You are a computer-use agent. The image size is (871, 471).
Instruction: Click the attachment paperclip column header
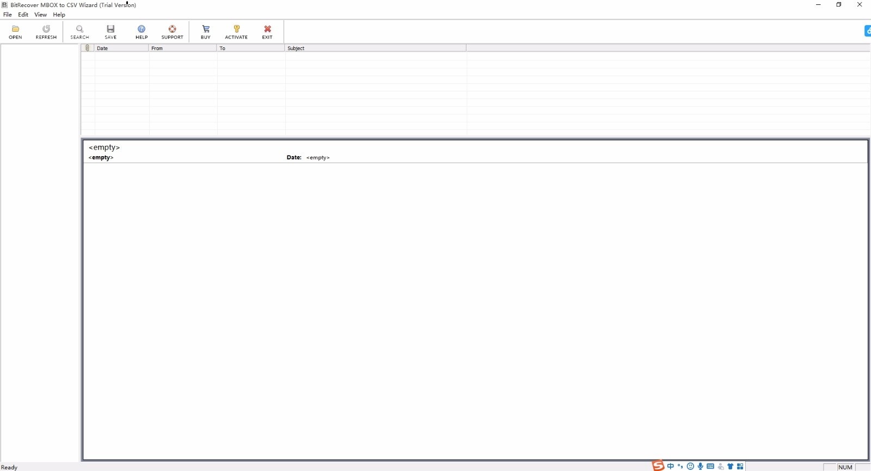(x=88, y=48)
